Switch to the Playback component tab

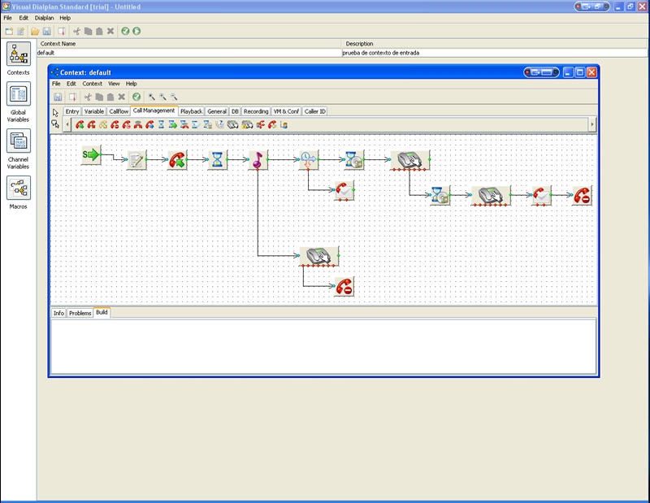click(x=191, y=111)
